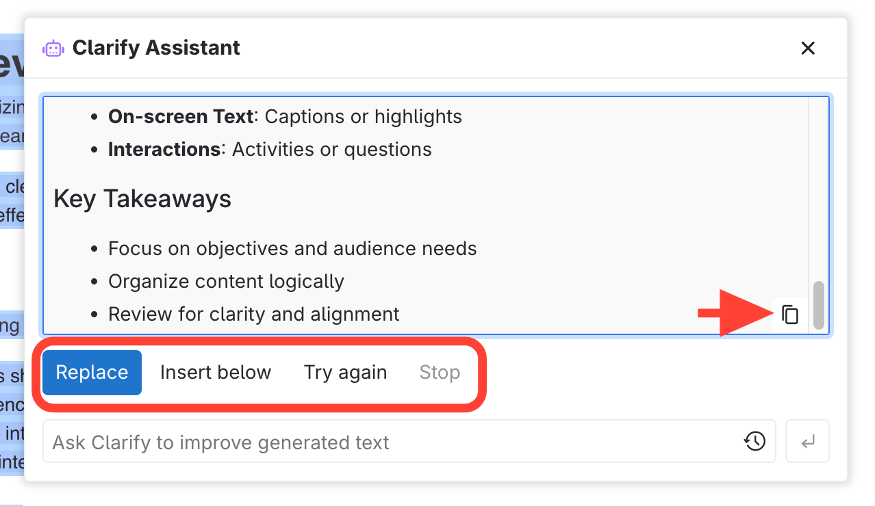Regenerate the response with Try again
875x506 pixels.
346,373
